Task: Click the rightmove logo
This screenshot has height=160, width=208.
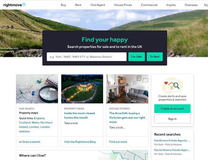Action: [14, 5]
